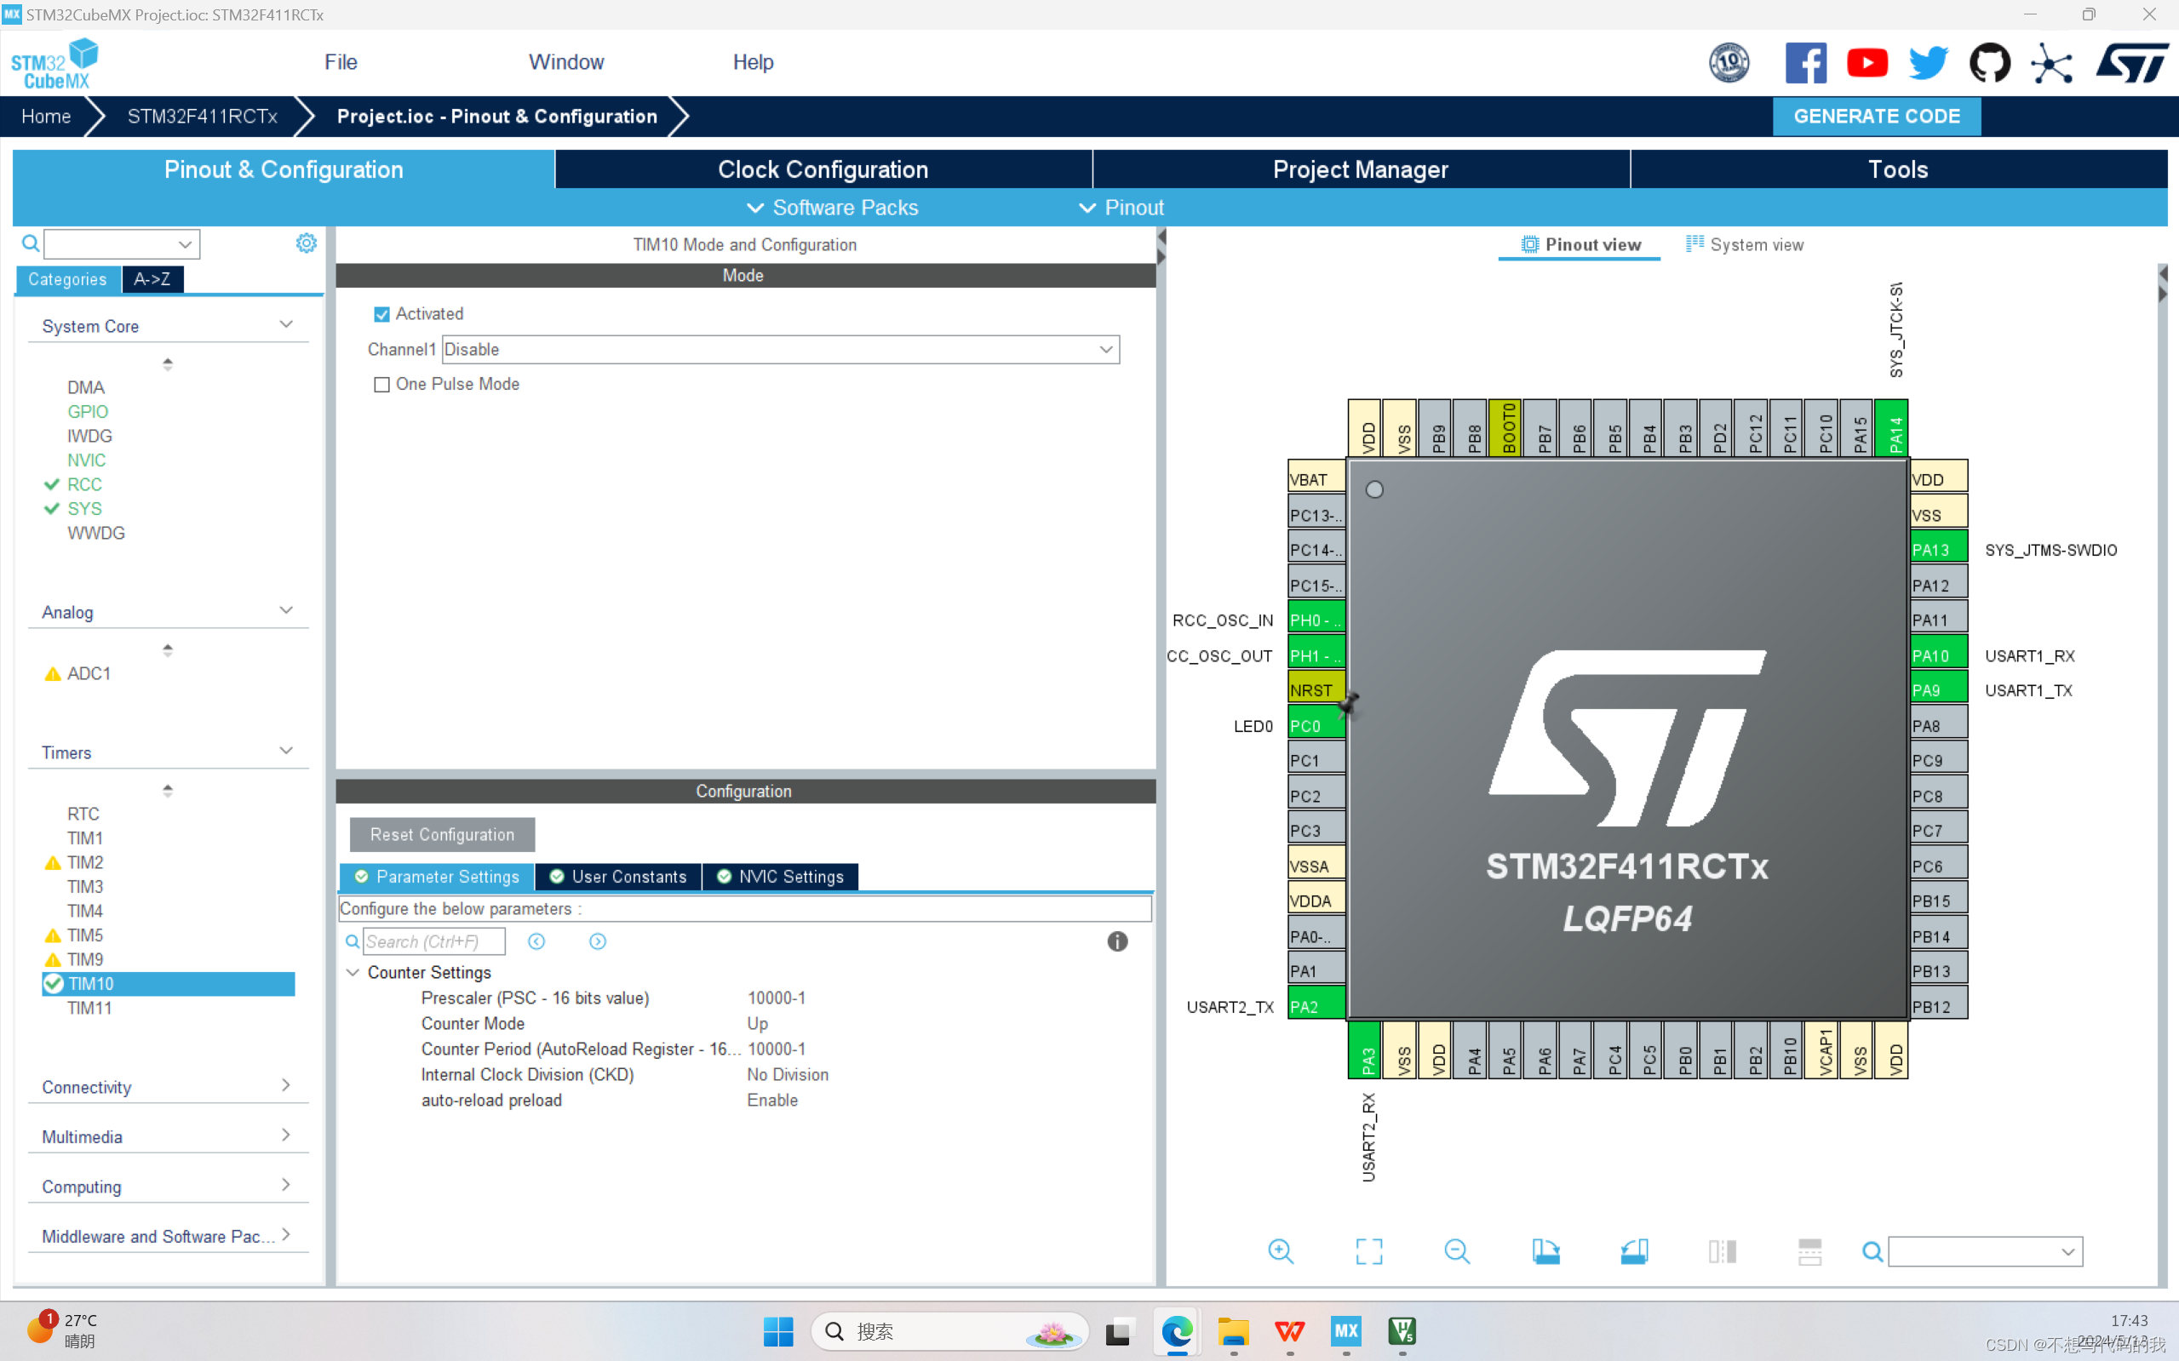2179x1361 pixels.
Task: Open the Help menu
Action: point(753,62)
